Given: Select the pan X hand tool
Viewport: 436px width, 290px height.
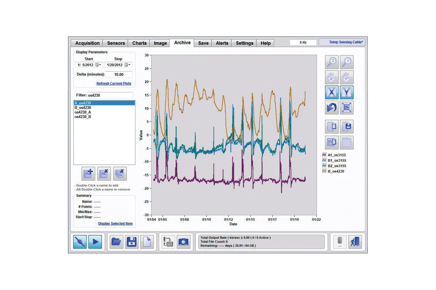Looking at the screenshot, I should coord(332,77).
